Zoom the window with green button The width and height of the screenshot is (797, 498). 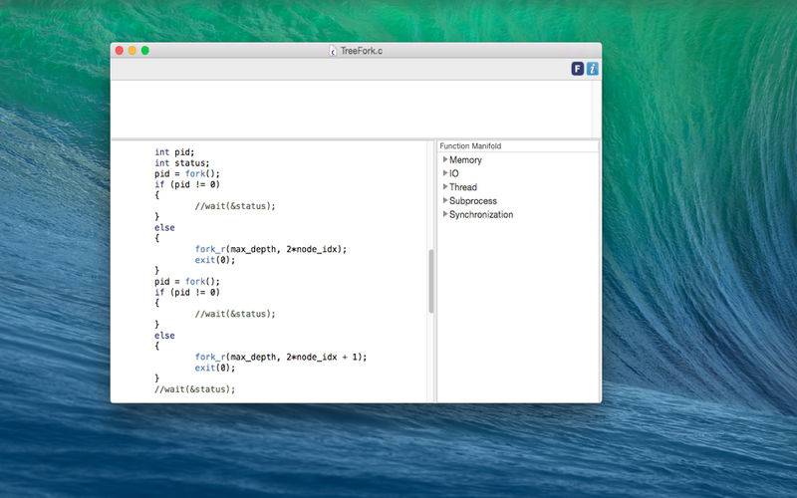tap(145, 51)
